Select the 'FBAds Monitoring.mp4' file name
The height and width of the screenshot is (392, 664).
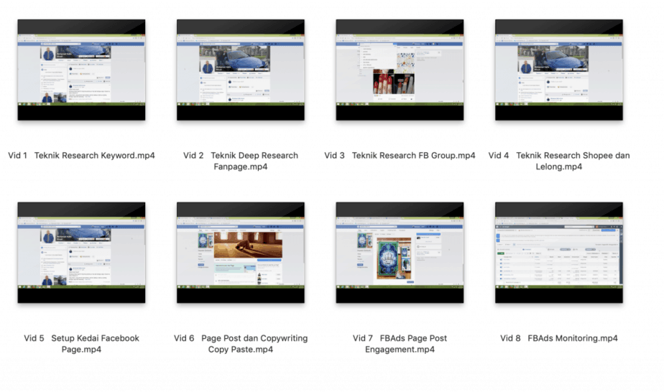pyautogui.click(x=558, y=338)
